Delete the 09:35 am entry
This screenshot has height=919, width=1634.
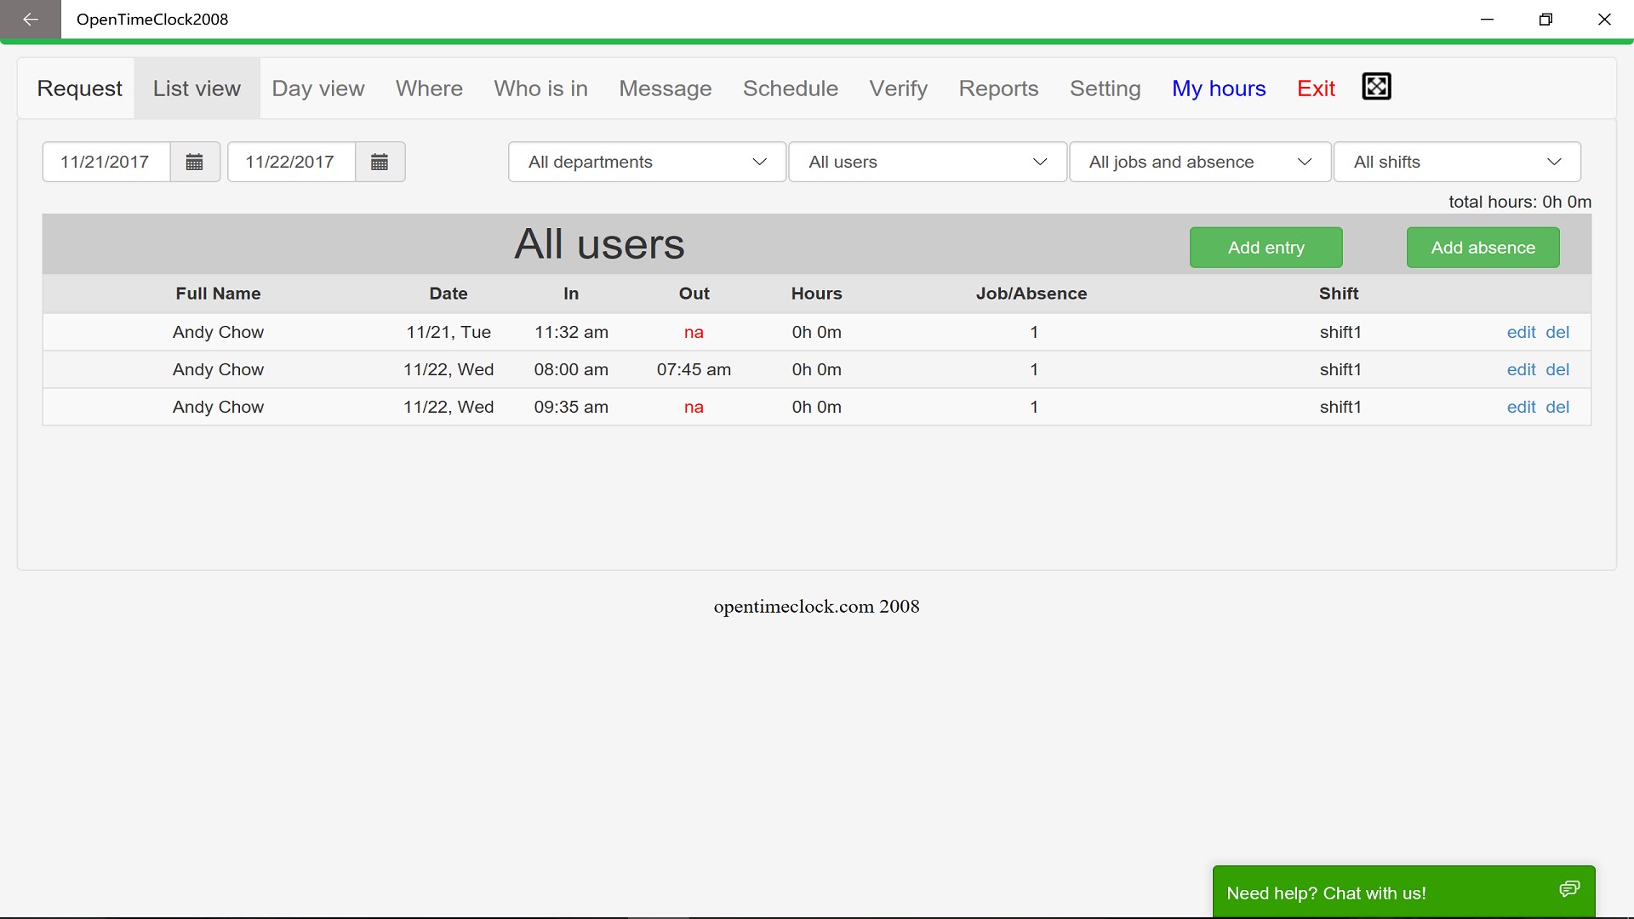pos(1557,407)
